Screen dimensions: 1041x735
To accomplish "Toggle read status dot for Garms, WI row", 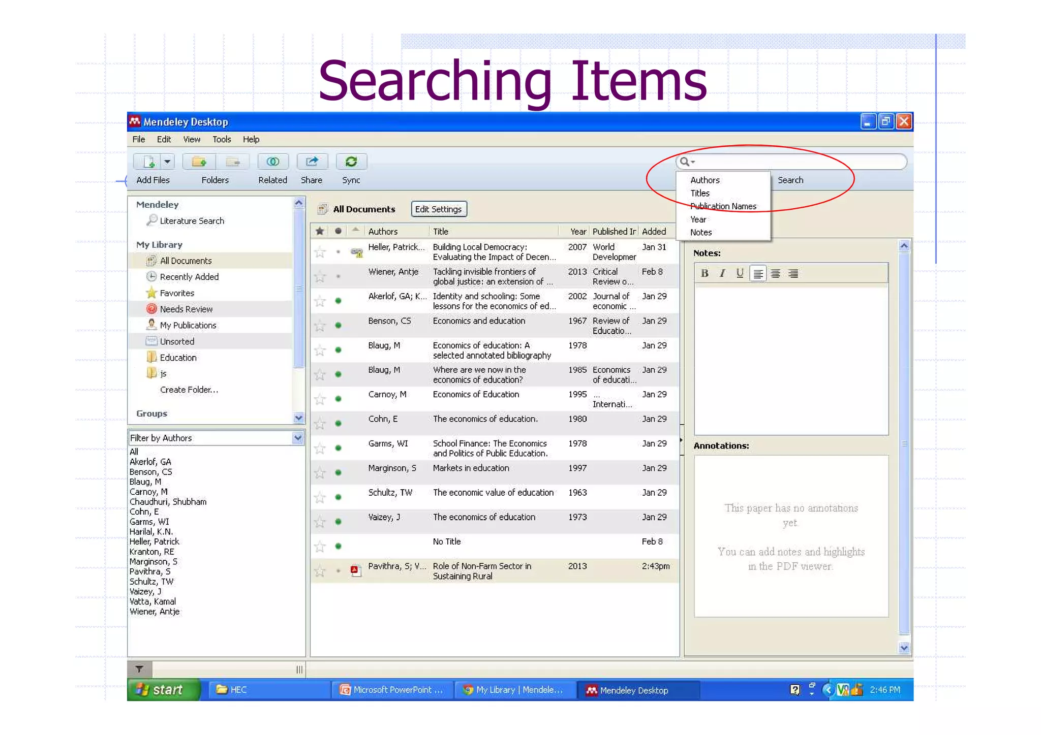I will click(338, 448).
